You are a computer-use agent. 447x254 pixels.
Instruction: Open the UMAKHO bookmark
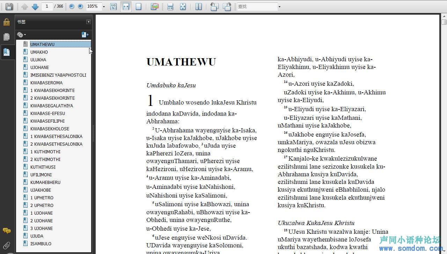[x=39, y=52]
